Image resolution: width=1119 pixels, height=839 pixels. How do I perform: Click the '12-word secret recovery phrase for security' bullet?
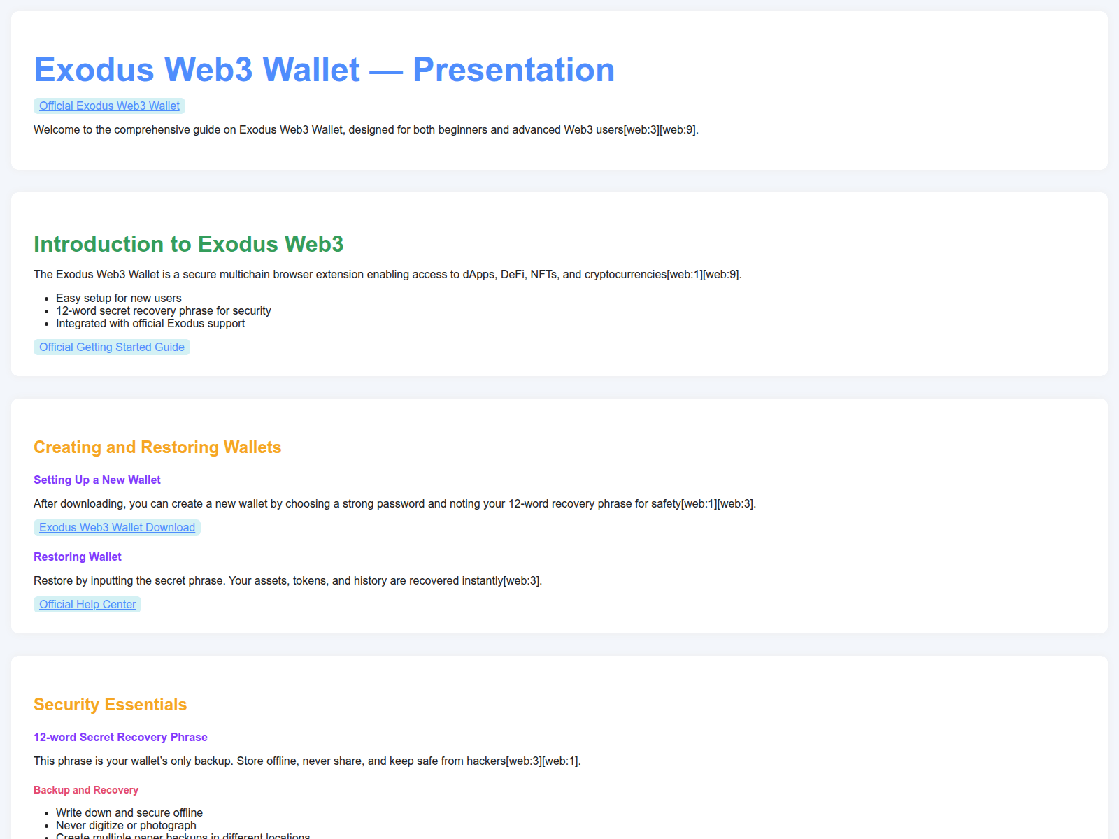click(x=164, y=310)
